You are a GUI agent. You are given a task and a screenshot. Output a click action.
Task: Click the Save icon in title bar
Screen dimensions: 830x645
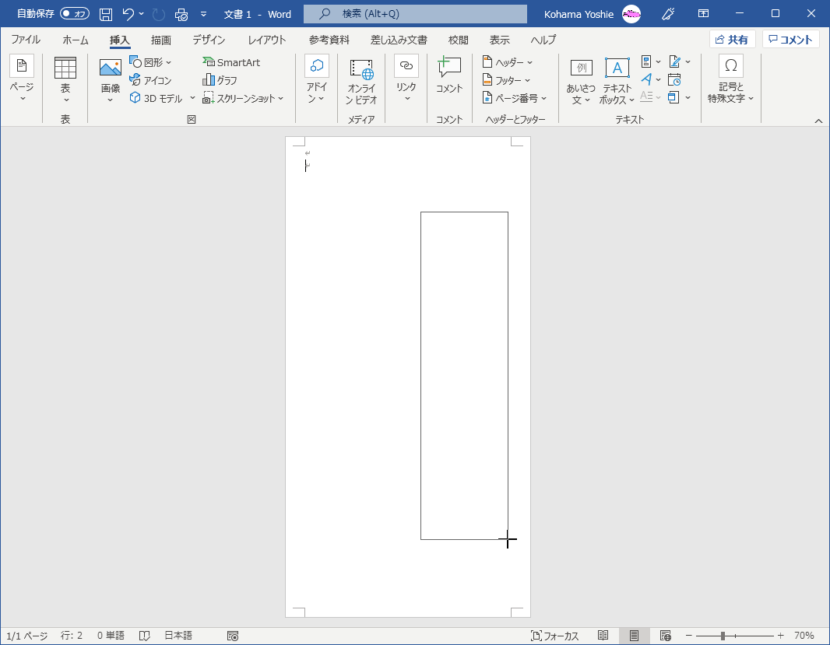(106, 14)
